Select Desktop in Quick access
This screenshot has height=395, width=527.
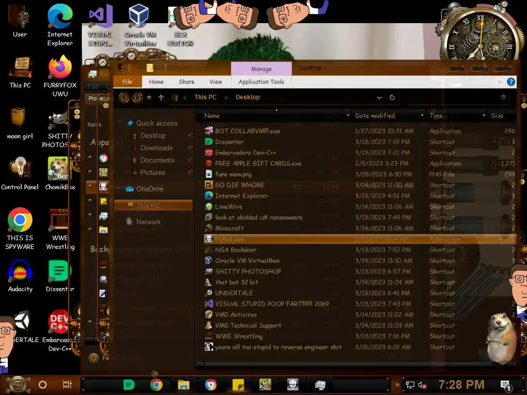[153, 135]
